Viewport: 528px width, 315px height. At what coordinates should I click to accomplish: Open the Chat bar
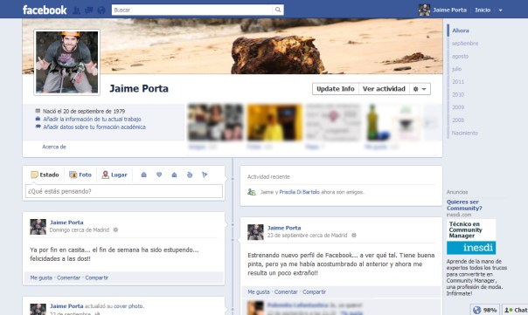[x=515, y=310]
